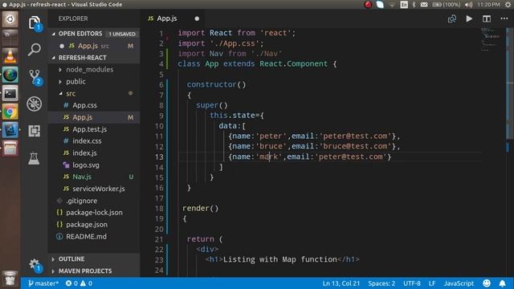Switch to the App.js editor tab

point(167,18)
